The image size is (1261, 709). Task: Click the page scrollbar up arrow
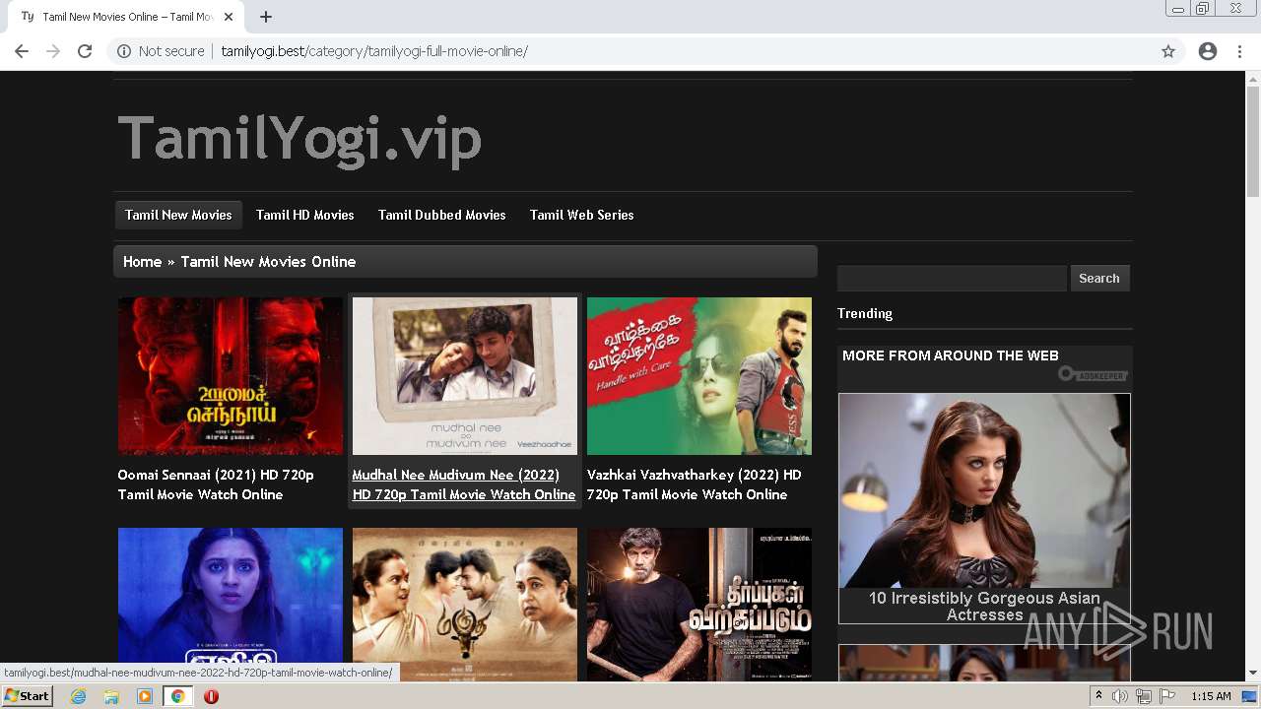[1253, 78]
